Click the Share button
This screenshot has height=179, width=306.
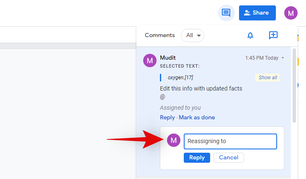tap(257, 13)
